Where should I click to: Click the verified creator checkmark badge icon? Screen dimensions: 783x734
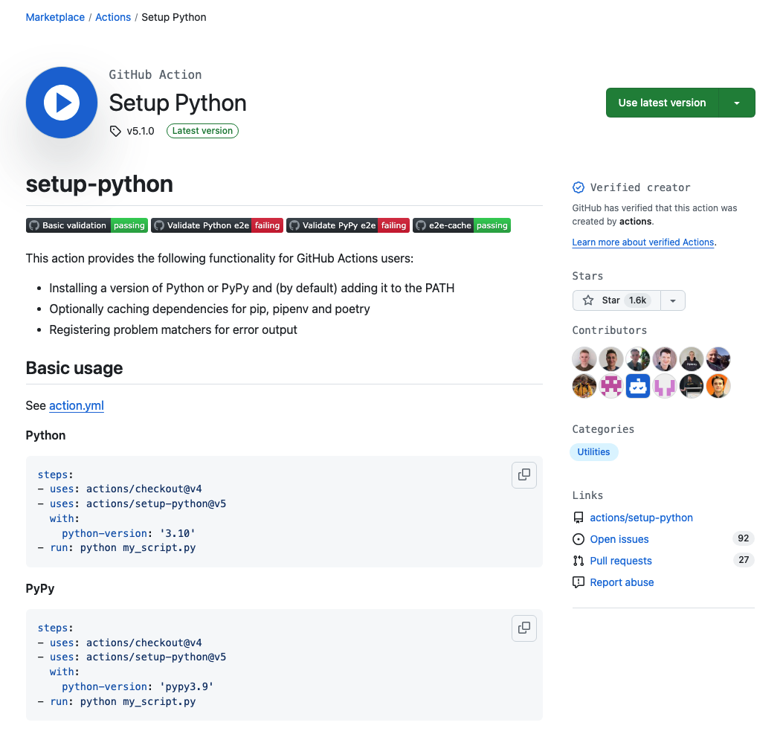pyautogui.click(x=579, y=187)
